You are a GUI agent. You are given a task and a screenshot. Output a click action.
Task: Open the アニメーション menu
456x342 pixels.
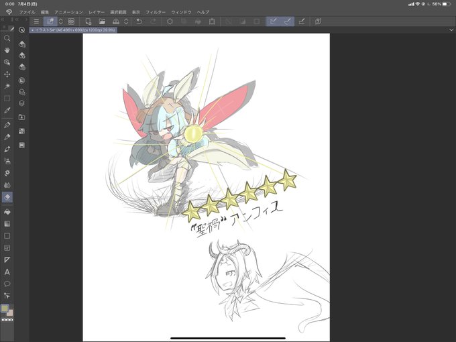pyautogui.click(x=68, y=12)
